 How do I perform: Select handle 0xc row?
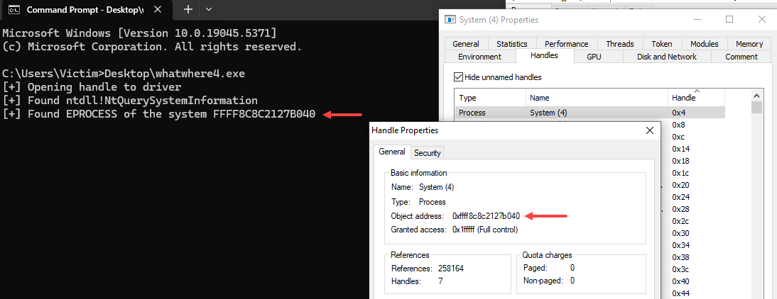(x=678, y=137)
